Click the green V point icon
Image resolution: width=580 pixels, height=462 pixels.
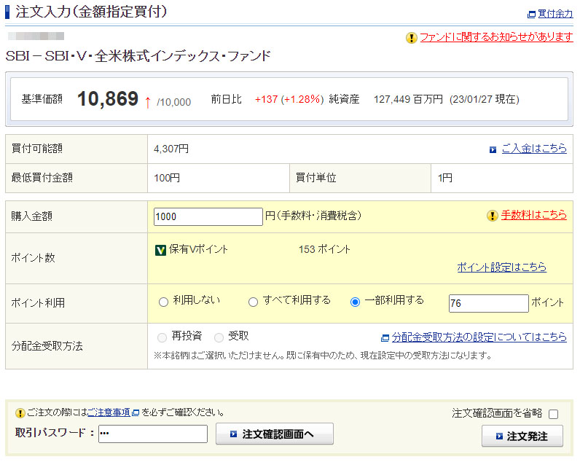point(160,250)
